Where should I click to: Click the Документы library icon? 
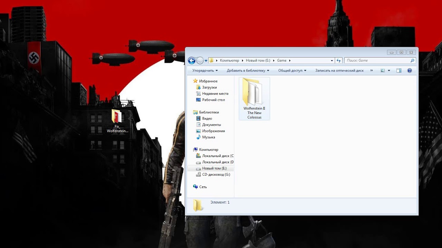[198, 125]
